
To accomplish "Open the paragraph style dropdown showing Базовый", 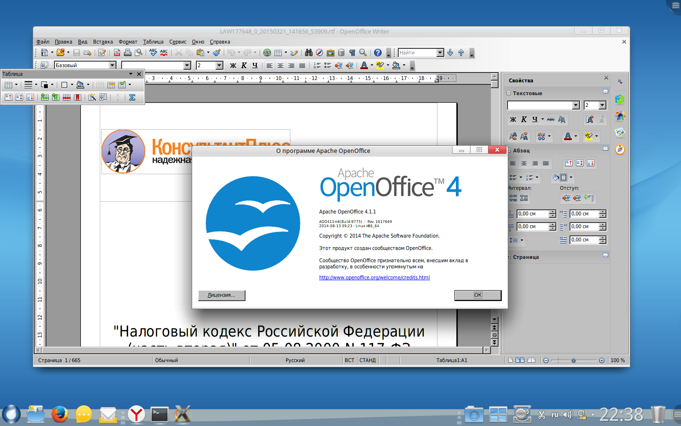I will point(113,65).
